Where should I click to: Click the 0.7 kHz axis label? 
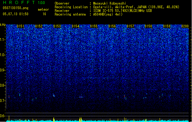[3, 101]
